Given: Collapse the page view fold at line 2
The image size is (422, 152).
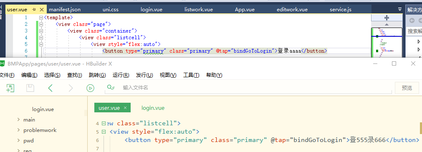Looking at the screenshot, I should [x=41, y=24].
